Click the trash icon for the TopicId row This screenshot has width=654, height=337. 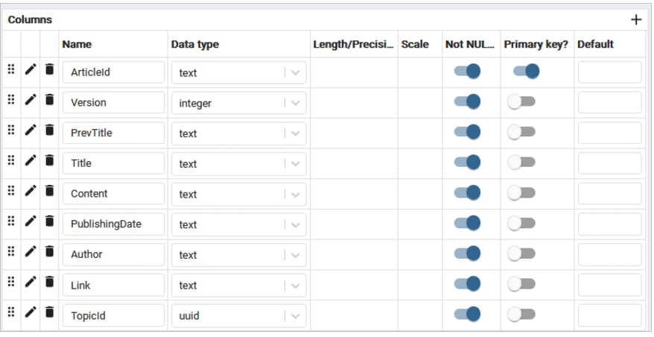tap(49, 313)
